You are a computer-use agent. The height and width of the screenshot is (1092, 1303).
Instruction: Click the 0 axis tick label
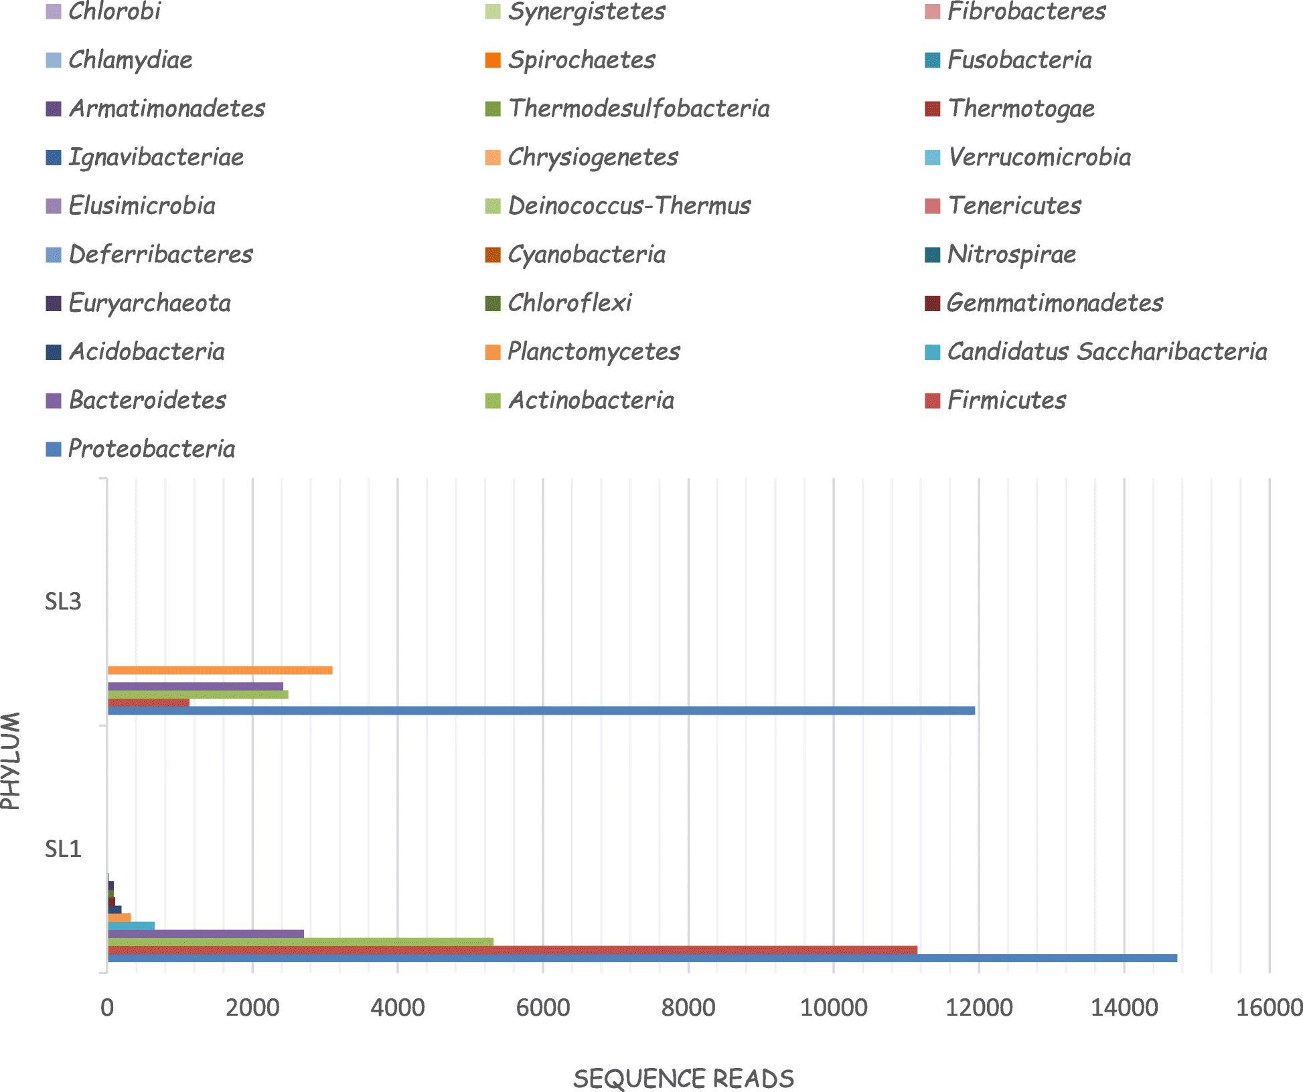click(107, 1008)
